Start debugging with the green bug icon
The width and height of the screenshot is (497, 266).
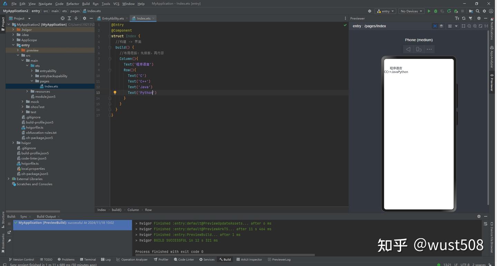click(x=436, y=11)
